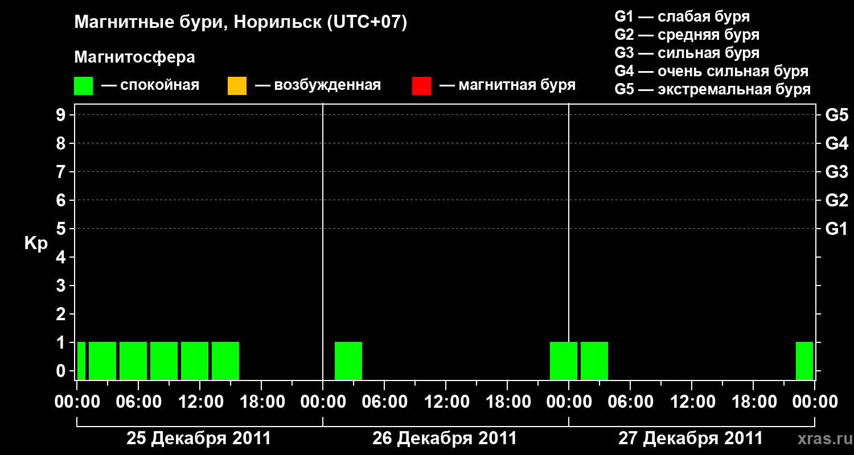This screenshot has height=455, width=854.
Task: Click the right-axis 'G4' scale label
Action: tap(837, 143)
